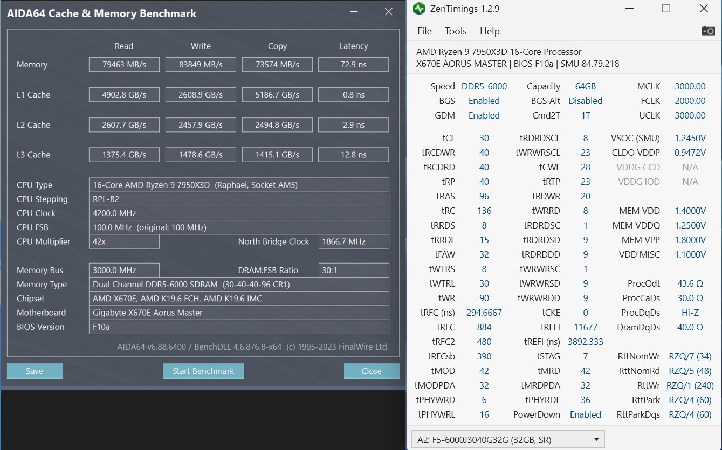Open the Tools menu in ZenTimings
This screenshot has width=722, height=450.
(x=456, y=31)
